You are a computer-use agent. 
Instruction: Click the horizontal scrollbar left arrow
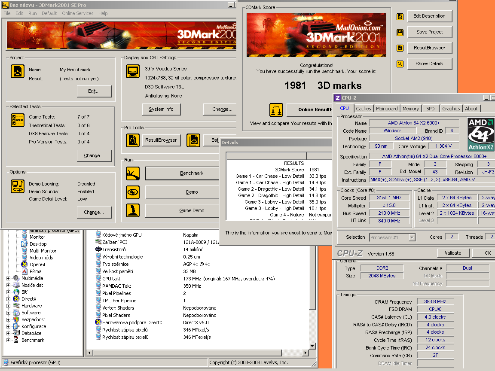point(90,353)
